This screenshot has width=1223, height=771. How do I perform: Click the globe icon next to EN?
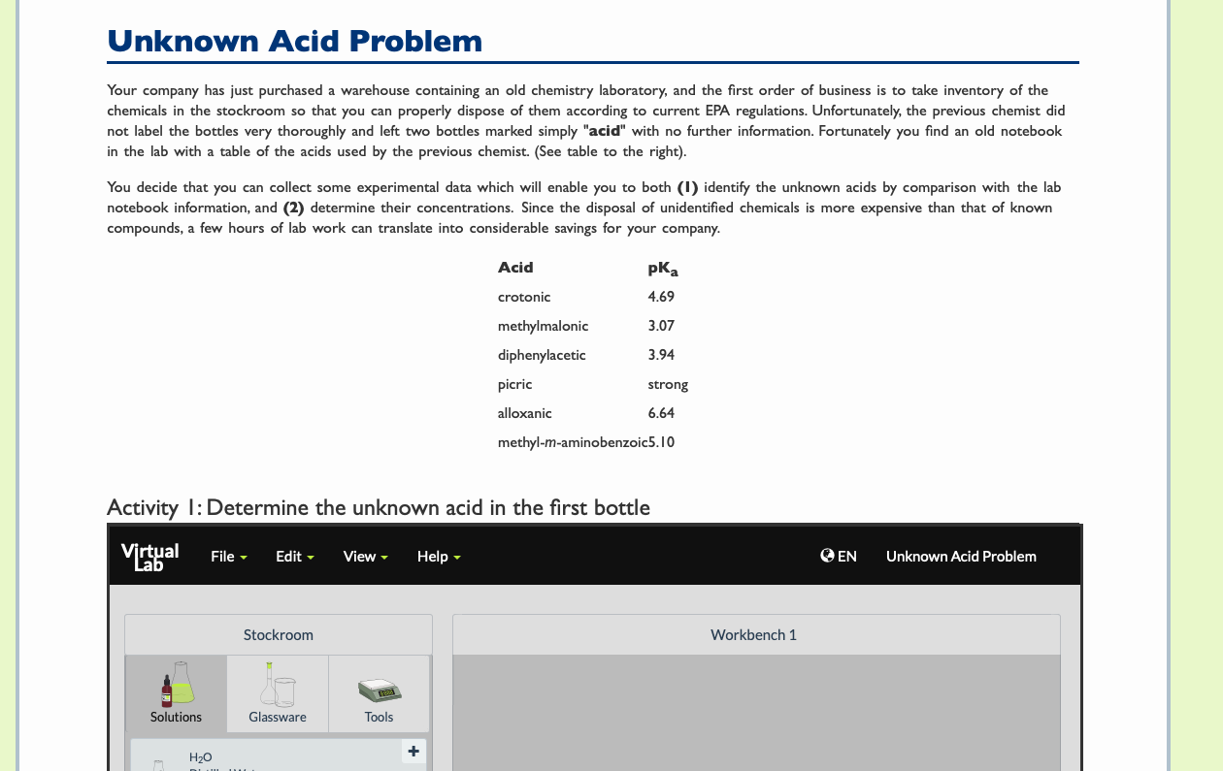826,555
